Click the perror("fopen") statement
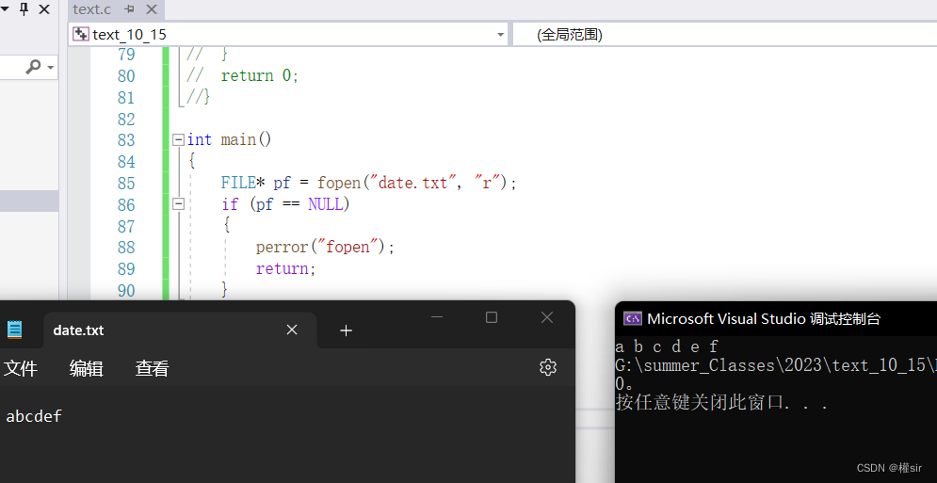The width and height of the screenshot is (937, 483). point(326,248)
